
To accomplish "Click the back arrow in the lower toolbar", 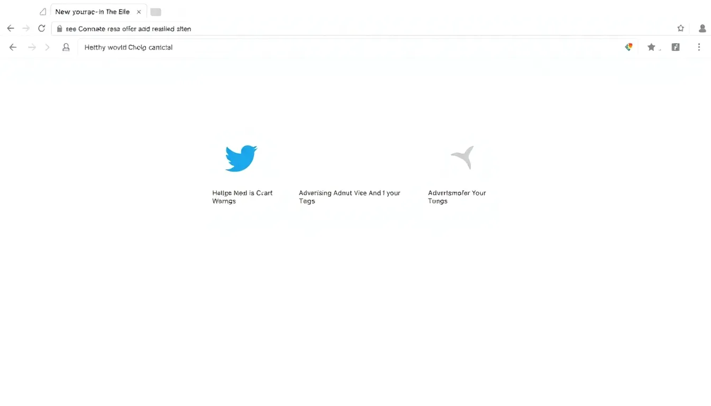I will click(x=13, y=47).
